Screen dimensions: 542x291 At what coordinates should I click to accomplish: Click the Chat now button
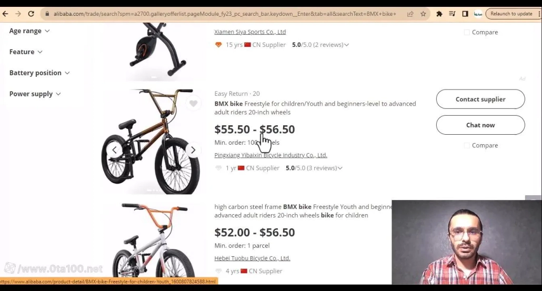(480, 125)
